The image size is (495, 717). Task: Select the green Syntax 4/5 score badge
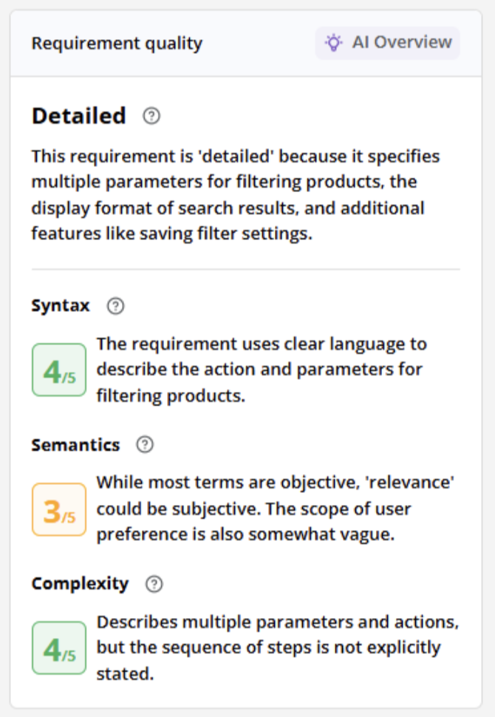[x=58, y=370]
